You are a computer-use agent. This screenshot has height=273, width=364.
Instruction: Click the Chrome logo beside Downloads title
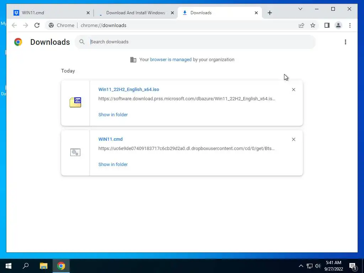click(x=18, y=42)
